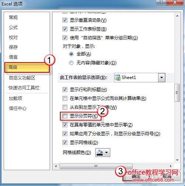Toggle the 显示网格线(D) checkbox
The height and width of the screenshot is (186, 185).
[x=65, y=142]
